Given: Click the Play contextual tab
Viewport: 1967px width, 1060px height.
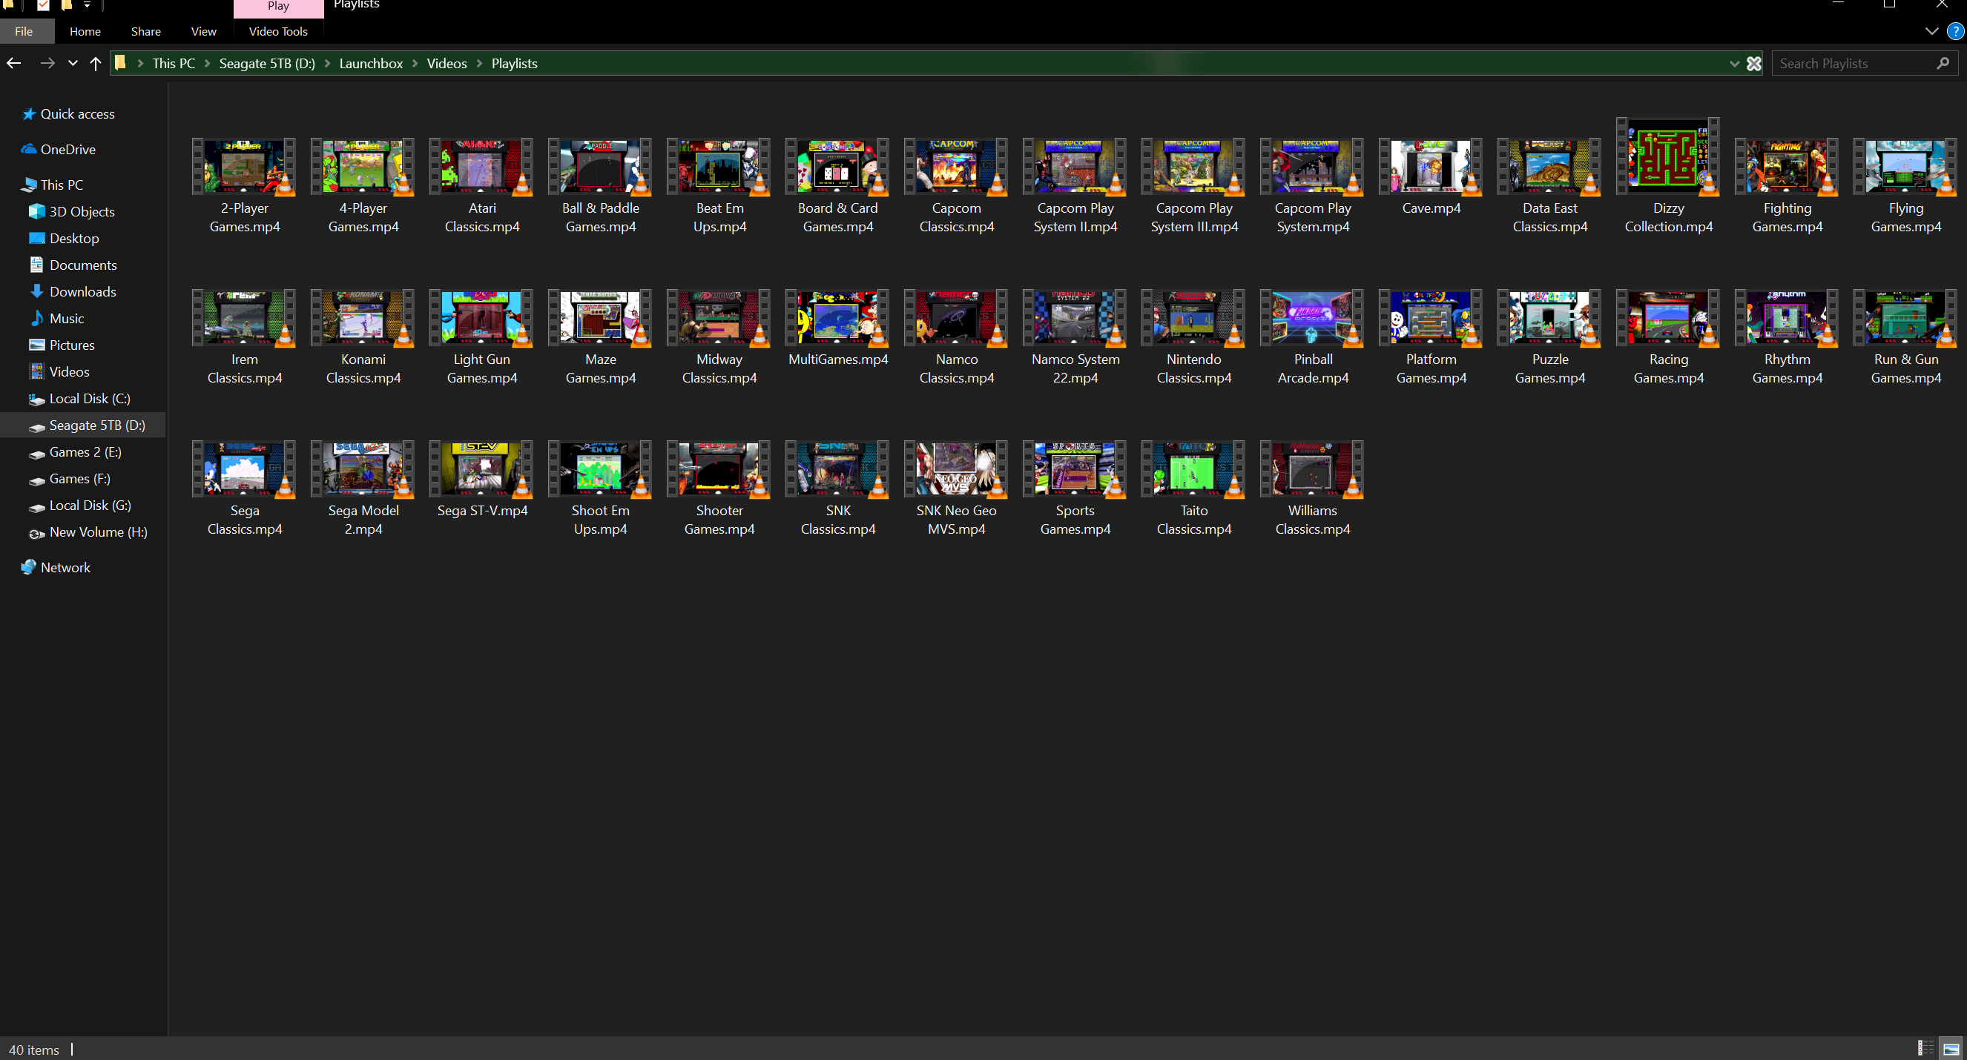Looking at the screenshot, I should click(278, 6).
